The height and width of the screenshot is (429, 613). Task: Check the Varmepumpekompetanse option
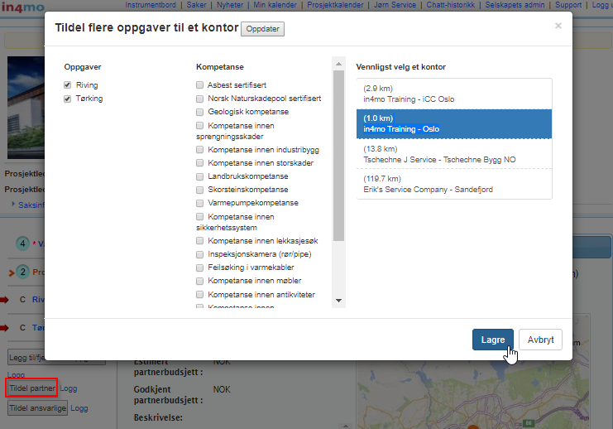tap(200, 203)
